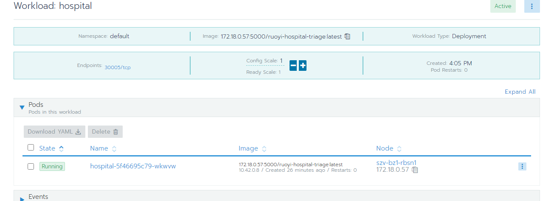Click the Delete pods button
554x201 pixels.
click(x=105, y=132)
